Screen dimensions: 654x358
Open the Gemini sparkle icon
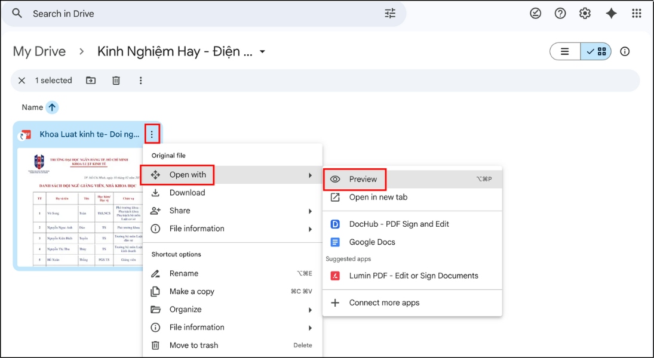[611, 13]
